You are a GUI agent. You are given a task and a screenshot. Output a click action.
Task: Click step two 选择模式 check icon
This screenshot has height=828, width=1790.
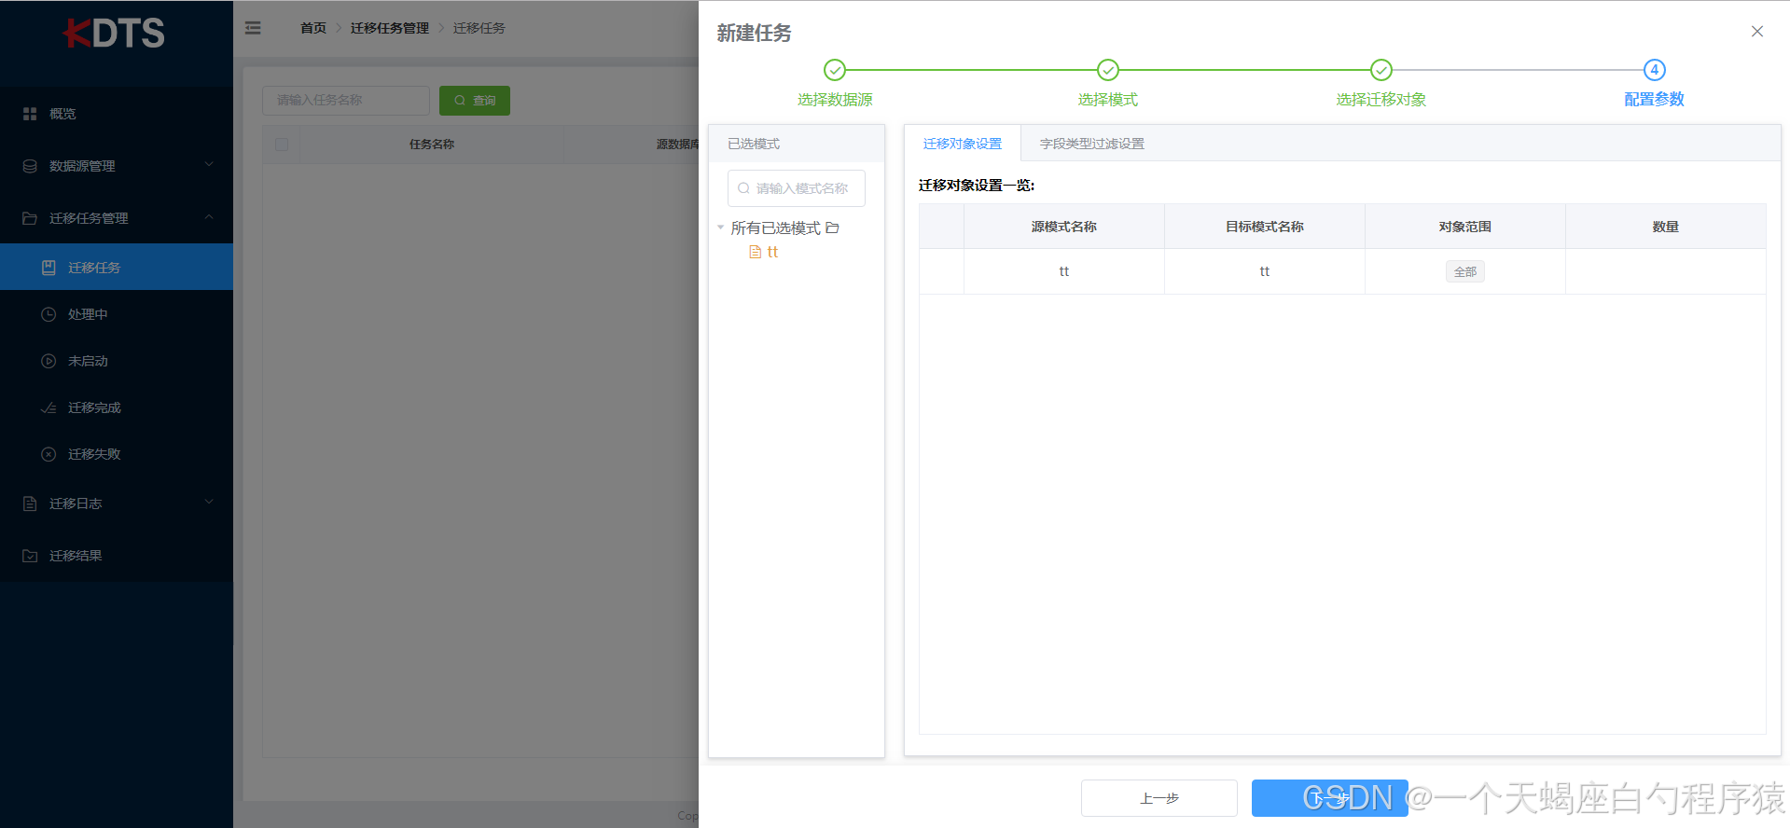click(x=1108, y=70)
